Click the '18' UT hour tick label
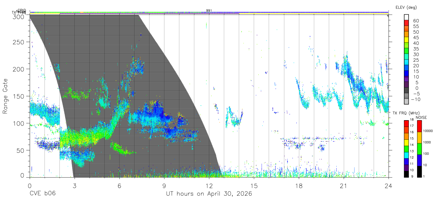 coord(299,185)
